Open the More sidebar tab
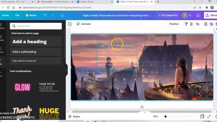The width and height of the screenshot is (217, 122). point(1,74)
